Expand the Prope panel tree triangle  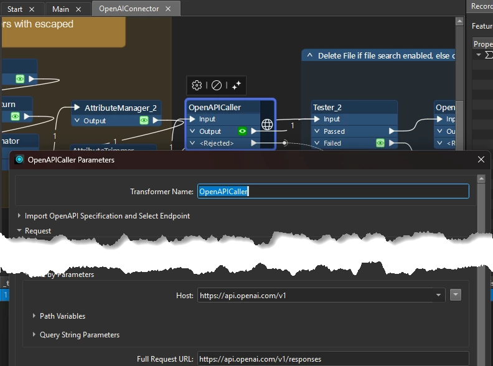point(479,55)
